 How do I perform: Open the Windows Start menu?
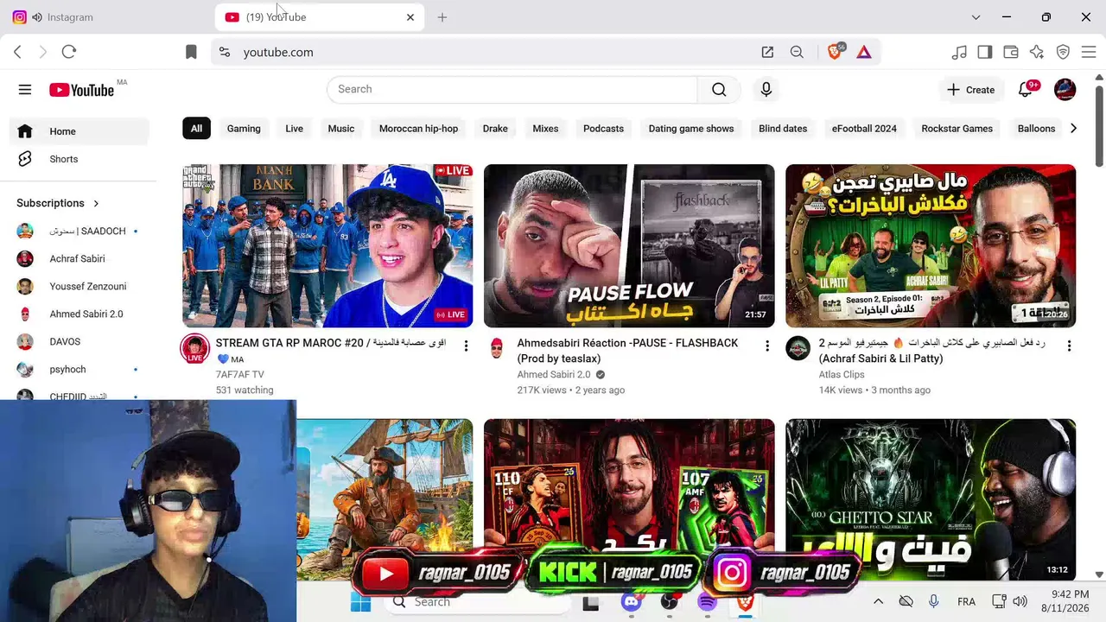click(361, 601)
